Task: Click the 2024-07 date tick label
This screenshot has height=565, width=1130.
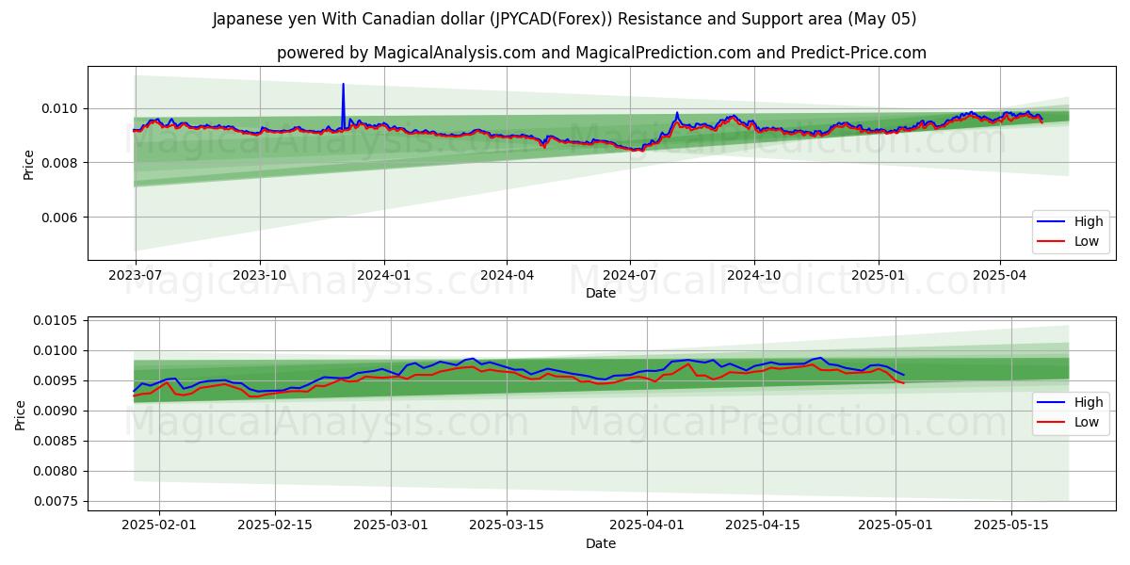Action: click(x=629, y=275)
